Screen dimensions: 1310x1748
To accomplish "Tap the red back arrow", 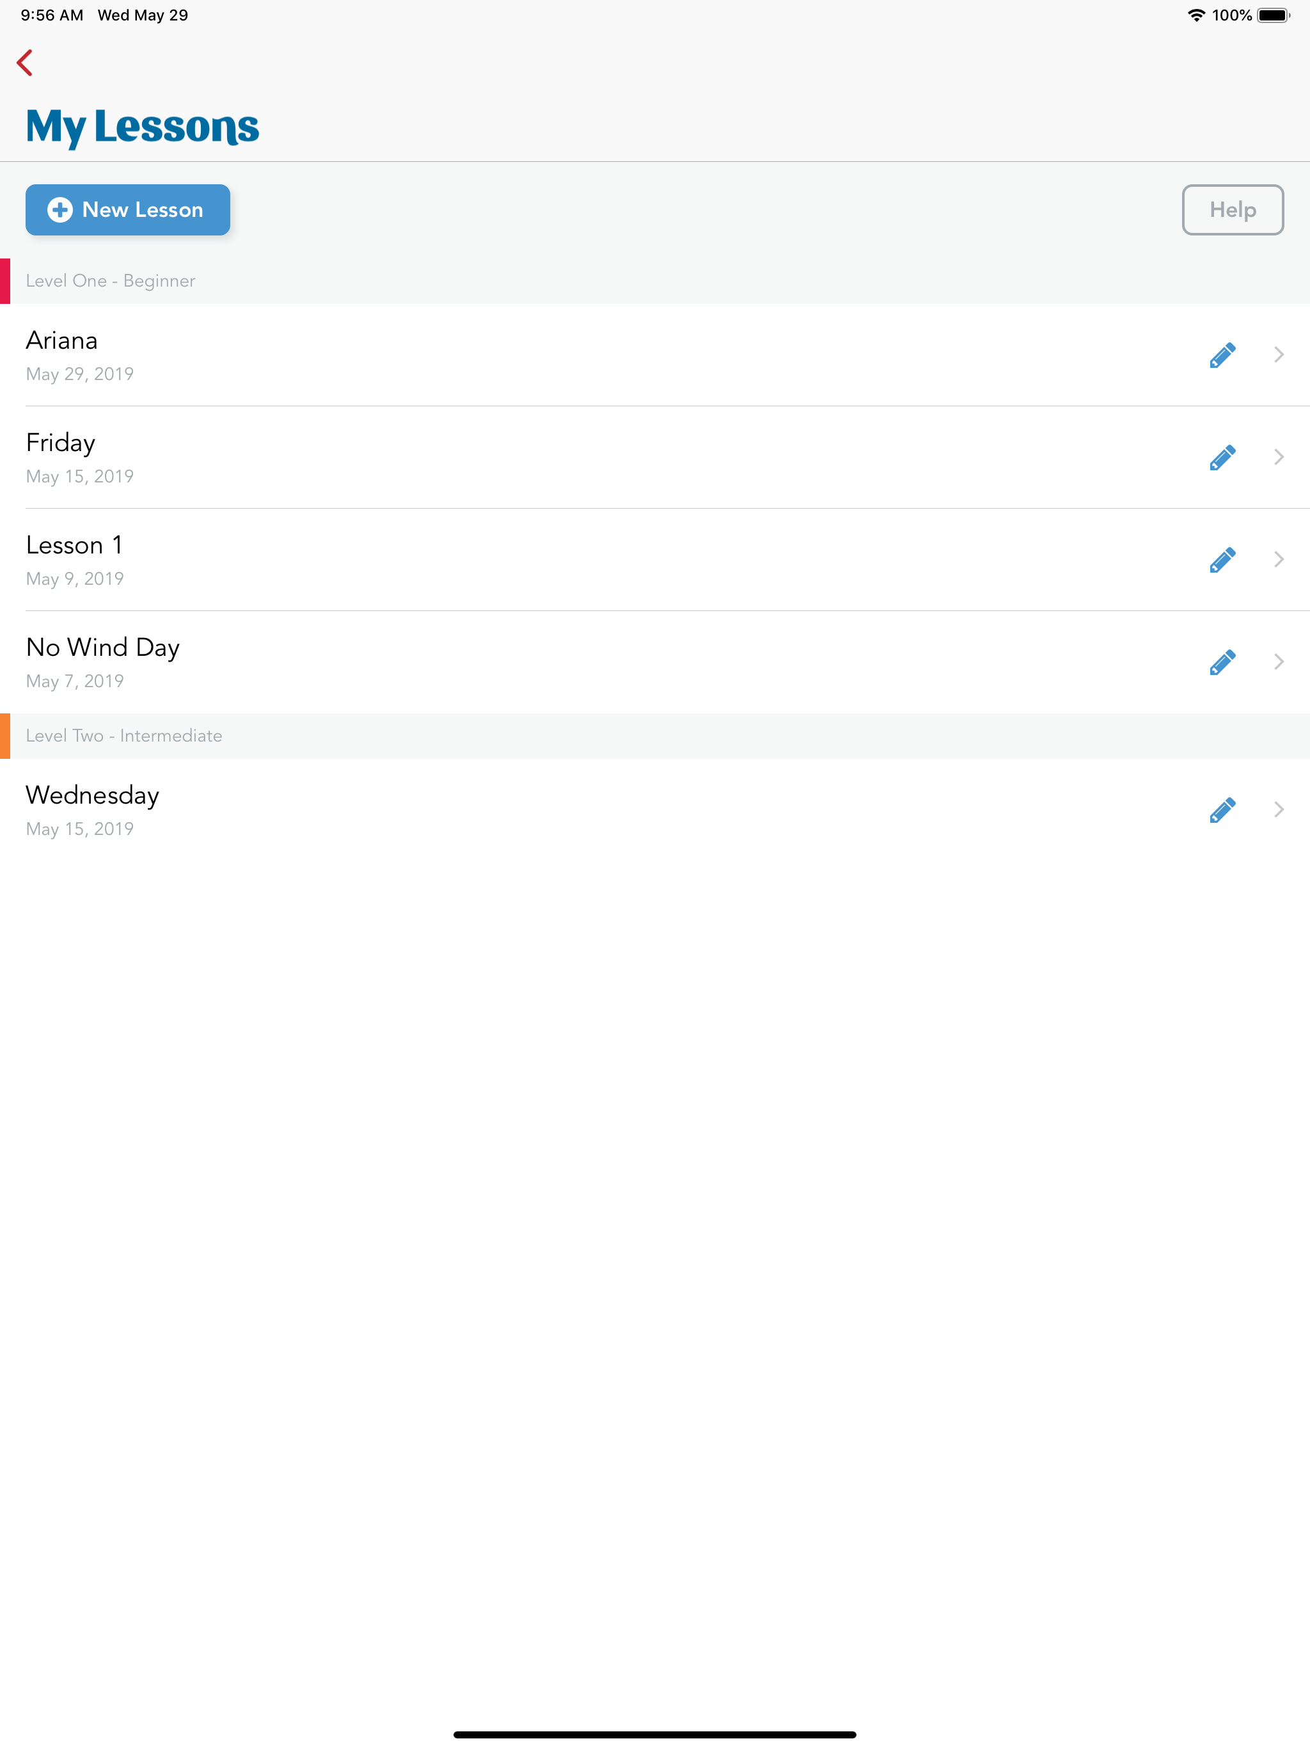I will click(24, 63).
